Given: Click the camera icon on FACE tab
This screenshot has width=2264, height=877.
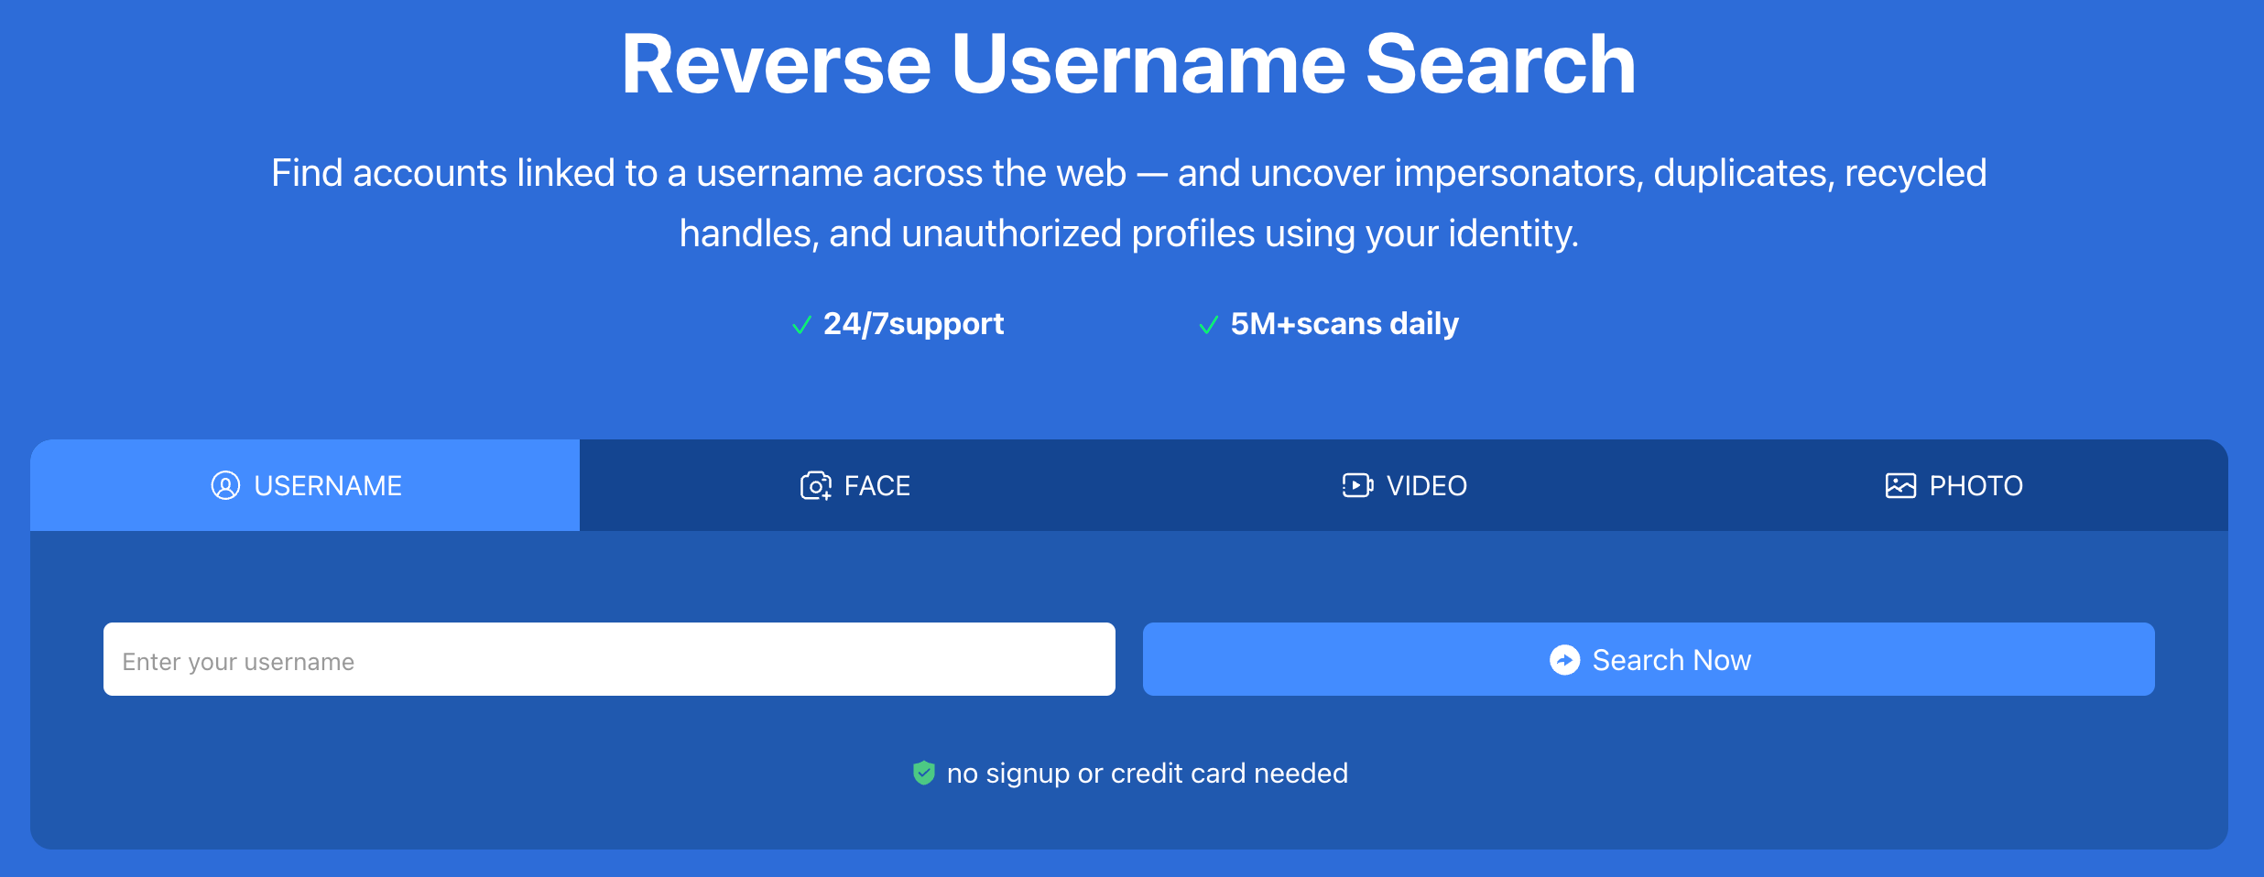Looking at the screenshot, I should coord(815,485).
